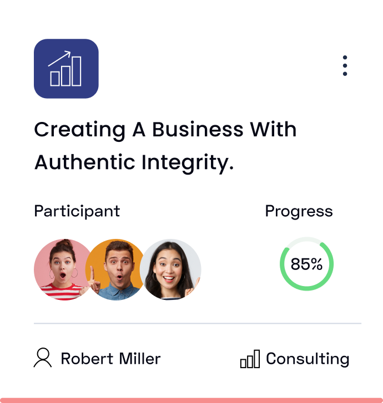
Task: Click the 85% progress value text
Action: point(306,264)
